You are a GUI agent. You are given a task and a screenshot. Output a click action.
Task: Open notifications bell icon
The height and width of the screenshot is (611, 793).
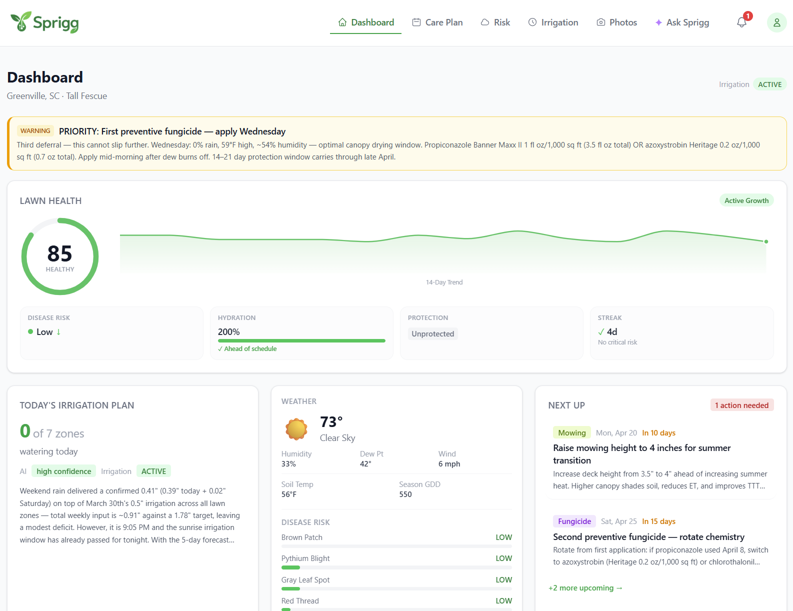[742, 22]
